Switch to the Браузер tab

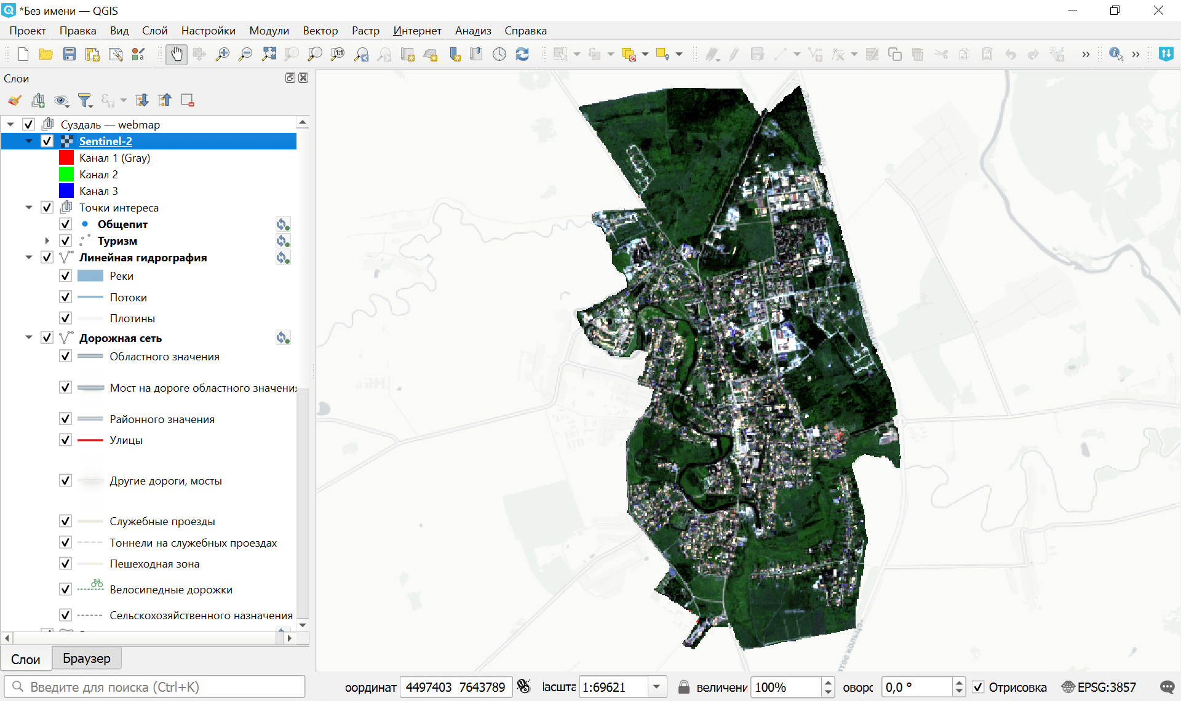[x=86, y=659]
